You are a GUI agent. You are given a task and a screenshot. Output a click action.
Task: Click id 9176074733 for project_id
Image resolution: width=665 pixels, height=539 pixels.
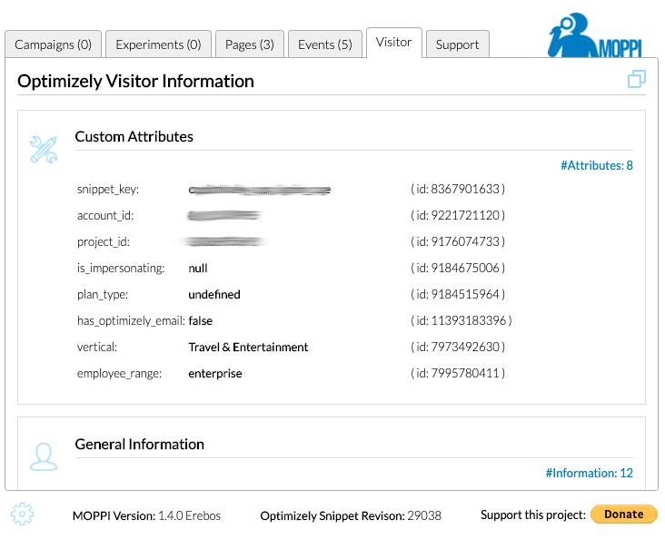pos(458,241)
